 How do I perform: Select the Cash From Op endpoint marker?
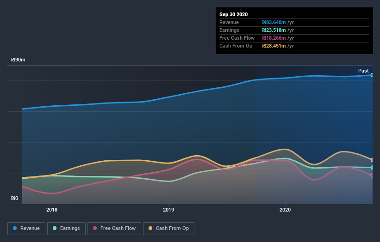point(372,160)
